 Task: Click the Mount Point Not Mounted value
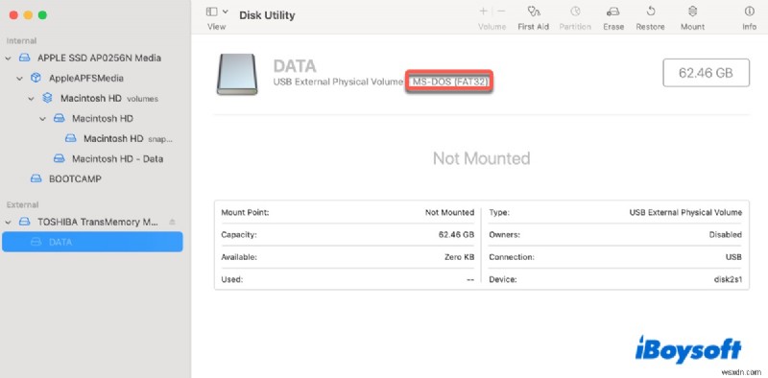click(x=449, y=212)
